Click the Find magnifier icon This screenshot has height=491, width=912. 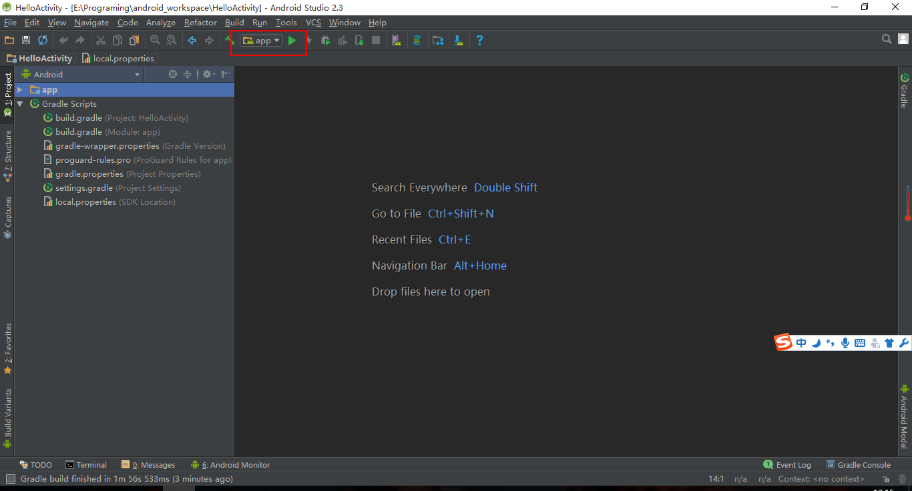155,41
